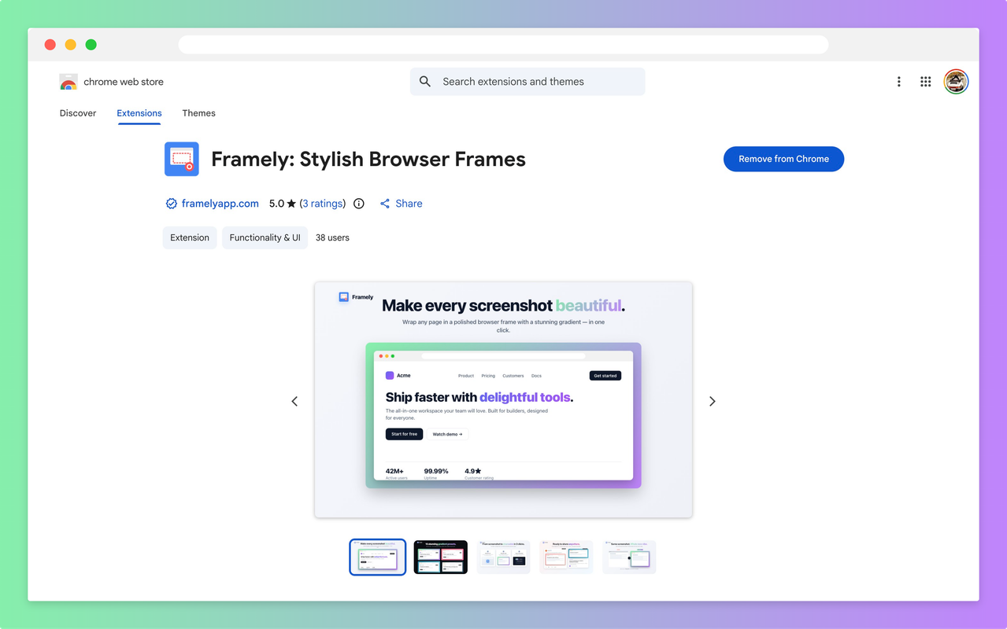Click the Chrome Web Store logo
This screenshot has height=629, width=1007.
tap(68, 82)
